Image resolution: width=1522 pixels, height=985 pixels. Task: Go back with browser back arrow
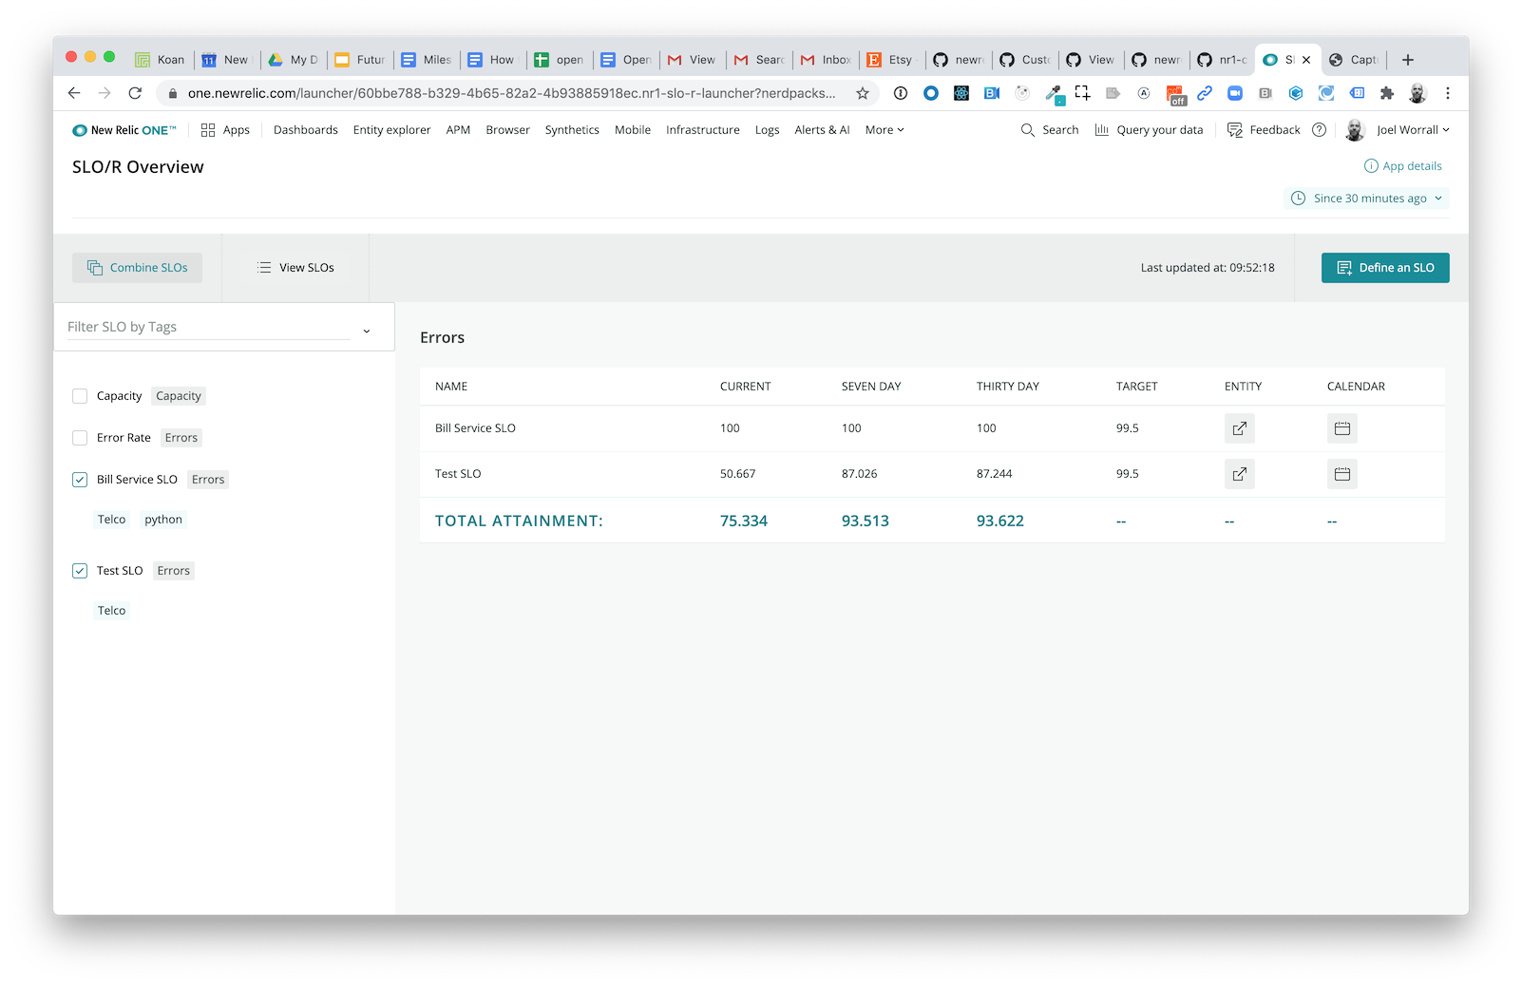[x=74, y=93]
